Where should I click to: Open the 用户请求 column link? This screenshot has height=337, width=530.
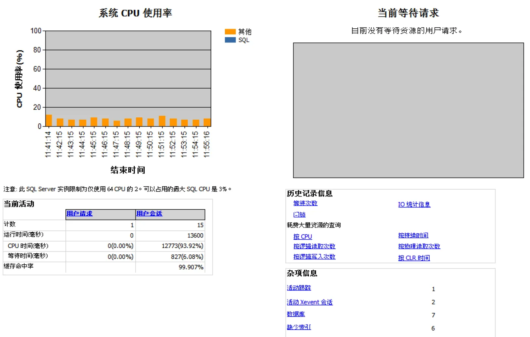[79, 214]
